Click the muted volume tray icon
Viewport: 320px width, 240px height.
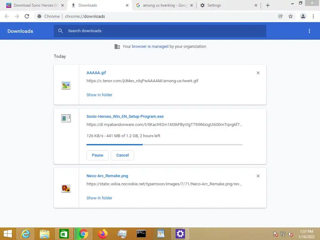[x=291, y=234]
